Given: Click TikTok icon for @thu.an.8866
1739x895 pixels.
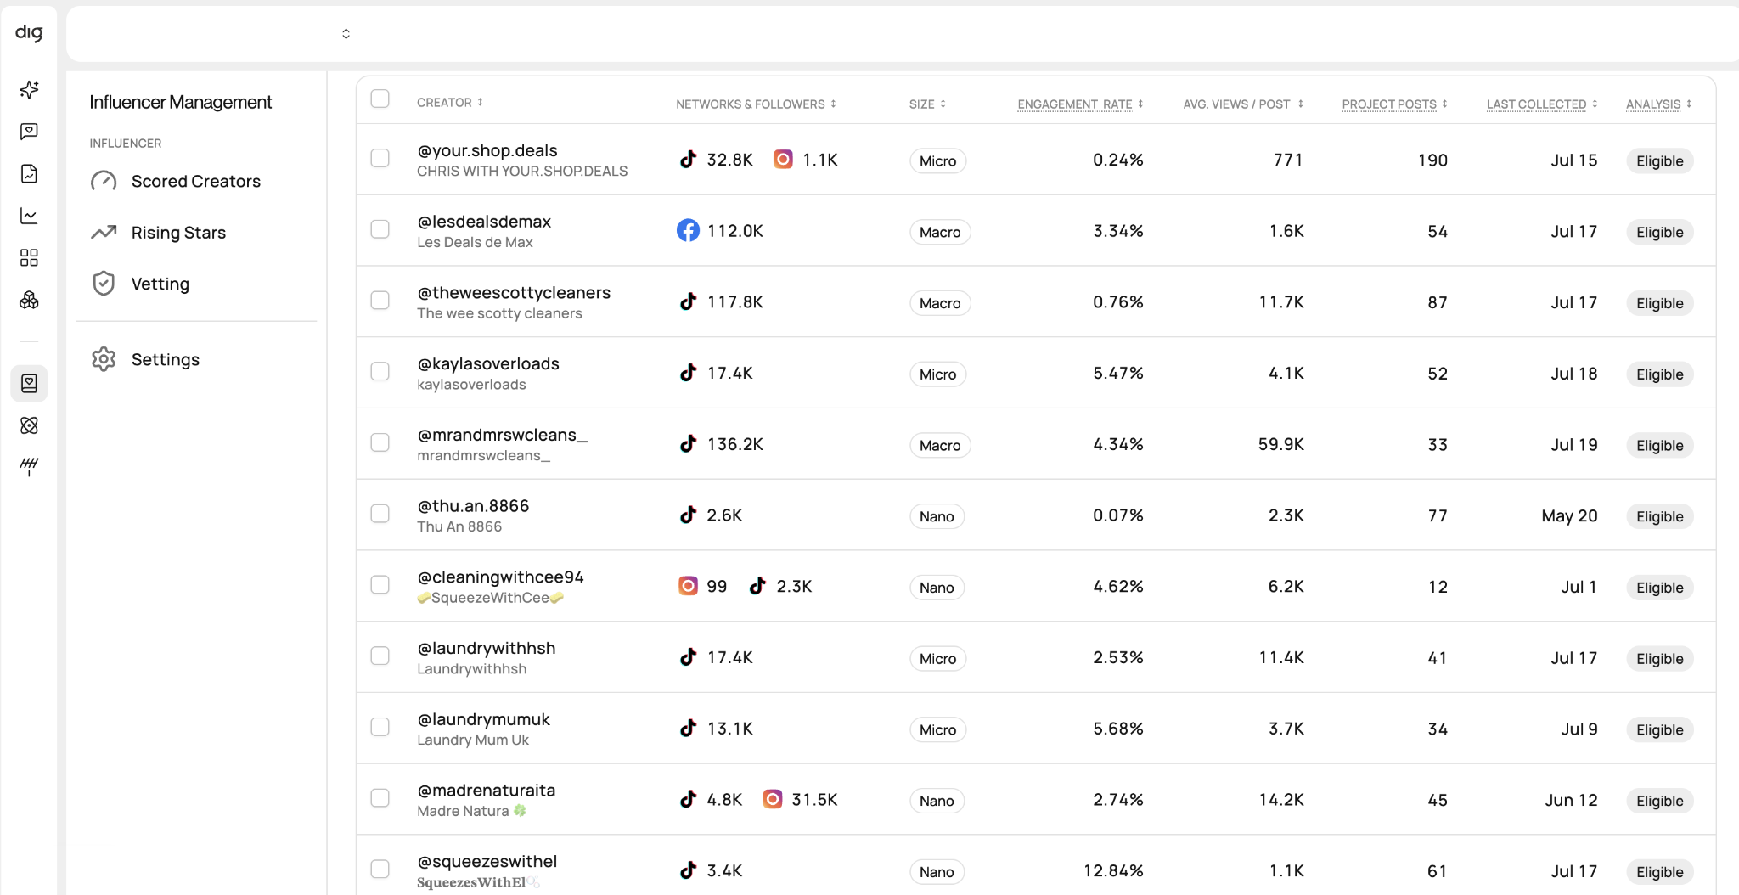Looking at the screenshot, I should 688,515.
